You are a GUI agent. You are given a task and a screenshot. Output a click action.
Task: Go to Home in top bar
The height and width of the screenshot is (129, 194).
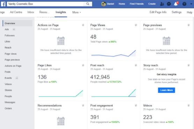[122, 4]
